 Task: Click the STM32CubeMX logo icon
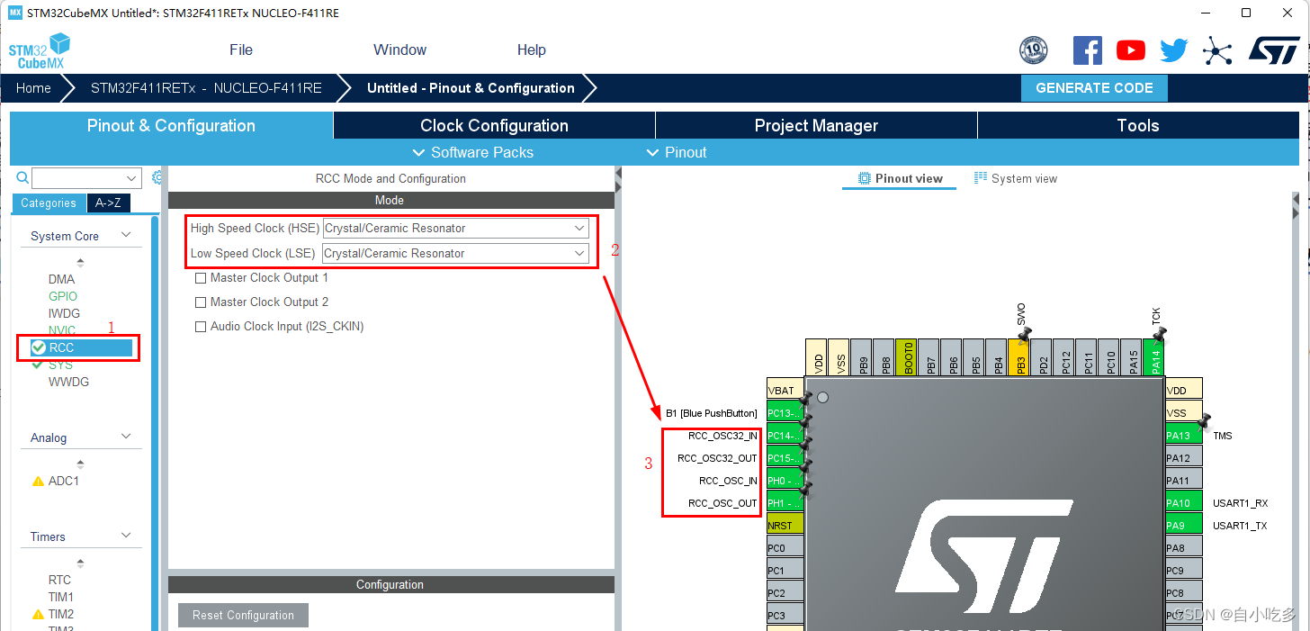pyautogui.click(x=40, y=51)
